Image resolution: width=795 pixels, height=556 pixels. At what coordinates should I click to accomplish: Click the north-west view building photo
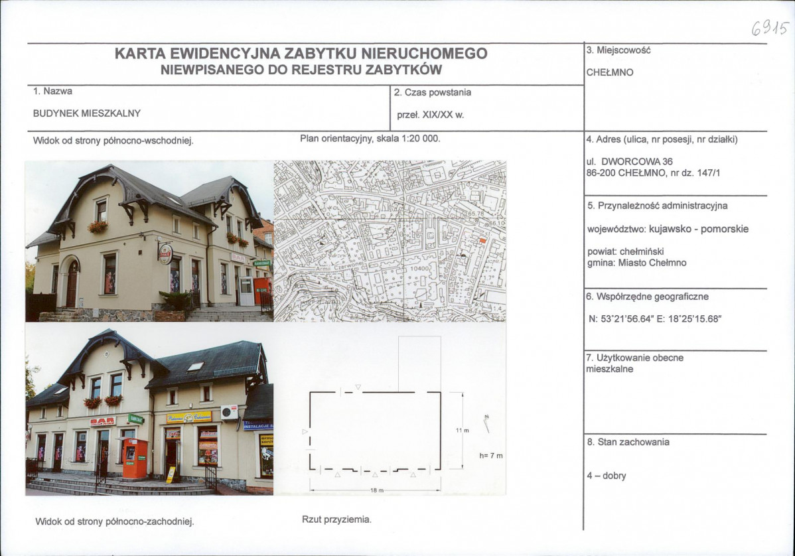149,409
